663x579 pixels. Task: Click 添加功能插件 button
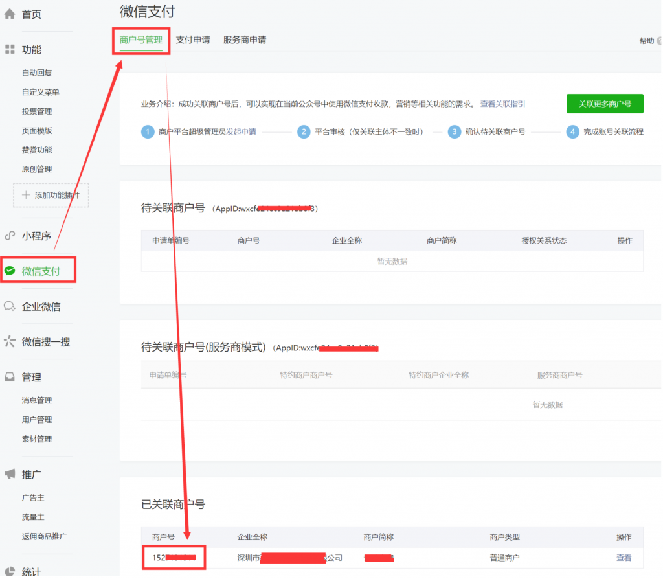pyautogui.click(x=51, y=195)
